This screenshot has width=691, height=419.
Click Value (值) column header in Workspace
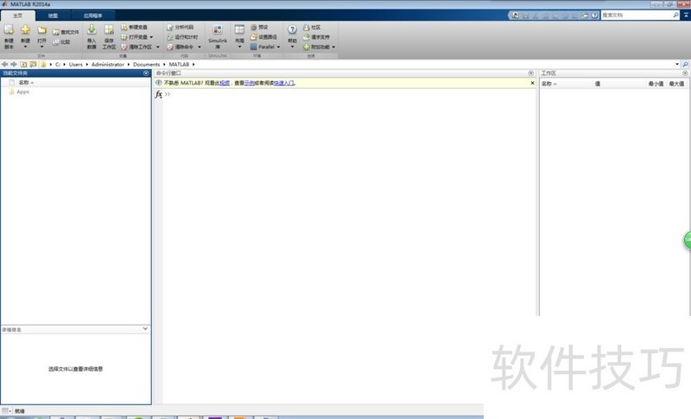click(618, 84)
